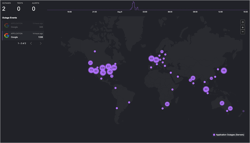Zoom out on the map
The height and width of the screenshot is (143, 250).
pyautogui.click(x=242, y=32)
